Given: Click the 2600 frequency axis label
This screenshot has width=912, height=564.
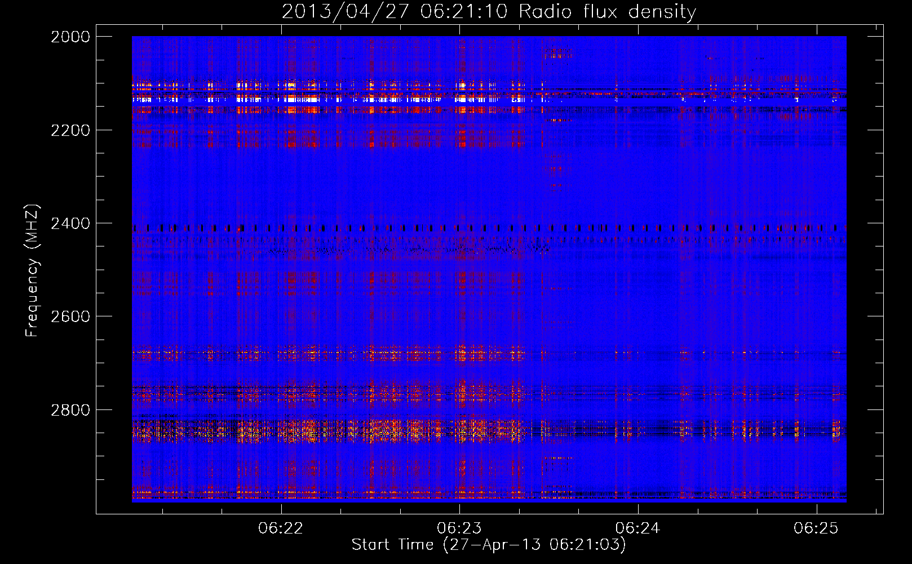Looking at the screenshot, I should coord(70,316).
